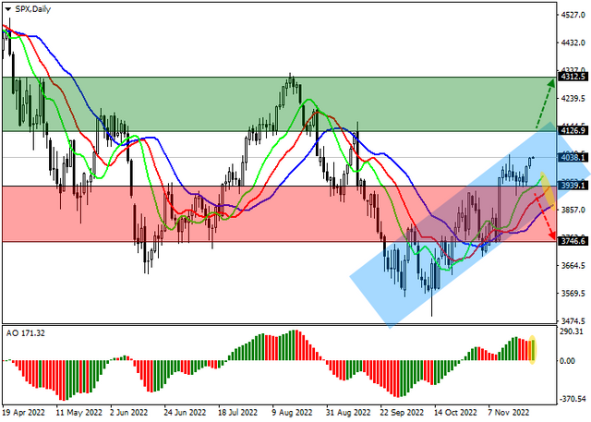
Task: Click the 4432.0 price axis value
Action: 573,43
